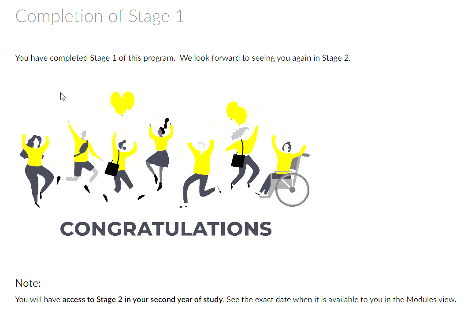Click the "Completion of Stage 1" page heading
This screenshot has height=318, width=475.
(100, 16)
